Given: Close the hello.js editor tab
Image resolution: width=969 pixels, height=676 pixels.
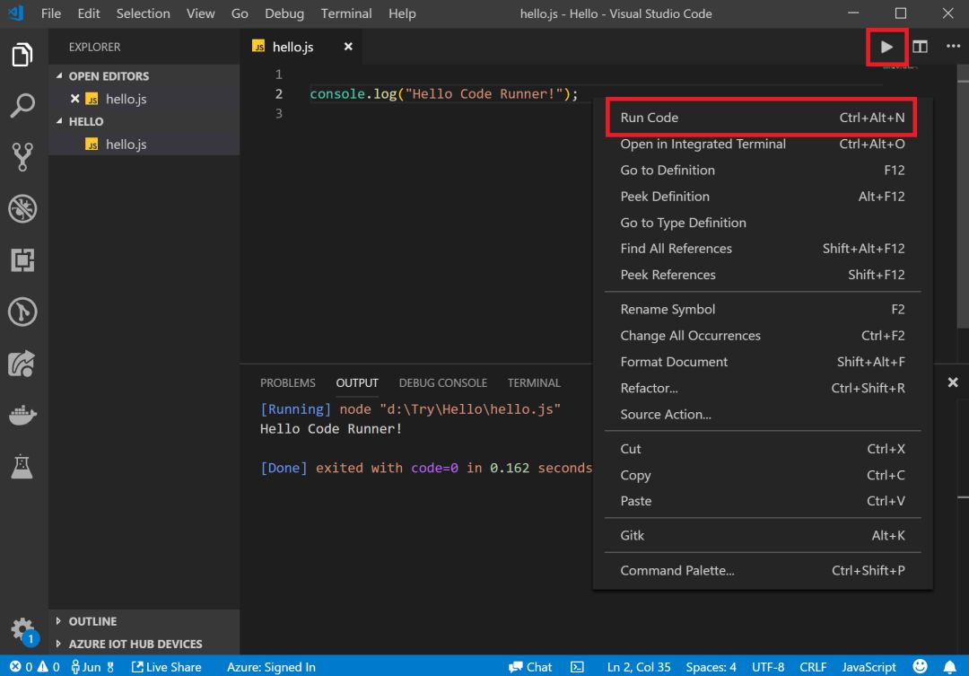Looking at the screenshot, I should [x=348, y=47].
